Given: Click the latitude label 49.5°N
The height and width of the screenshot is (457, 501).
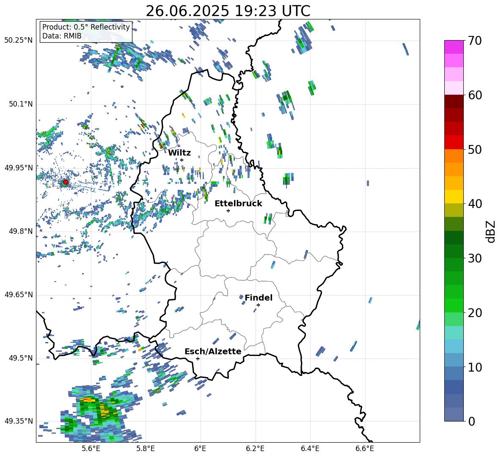Looking at the screenshot, I should pyautogui.click(x=20, y=358).
